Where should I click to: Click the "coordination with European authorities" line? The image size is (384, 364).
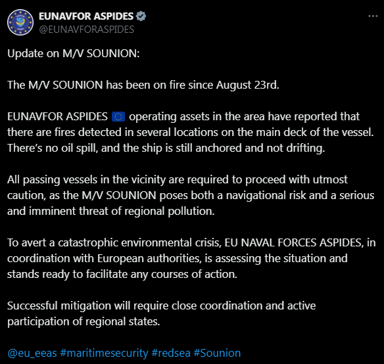[178, 258]
